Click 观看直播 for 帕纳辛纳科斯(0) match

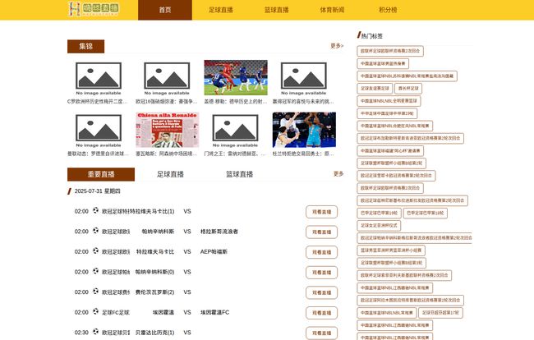(321, 273)
